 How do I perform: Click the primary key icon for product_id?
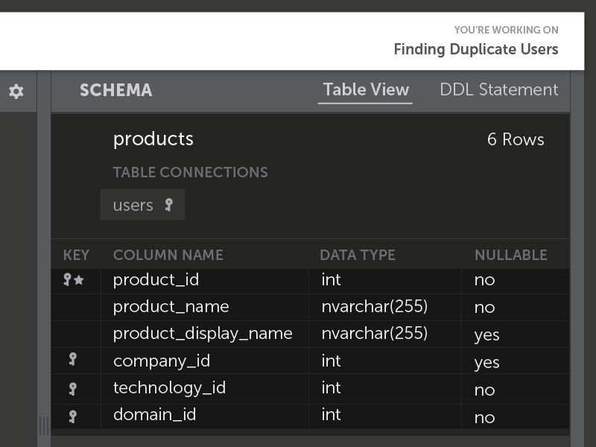coord(67,279)
